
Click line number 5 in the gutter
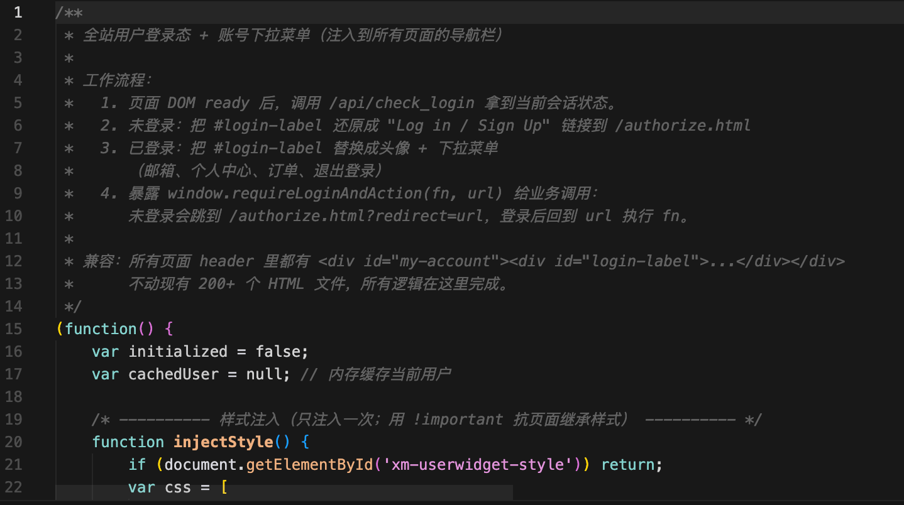click(18, 103)
